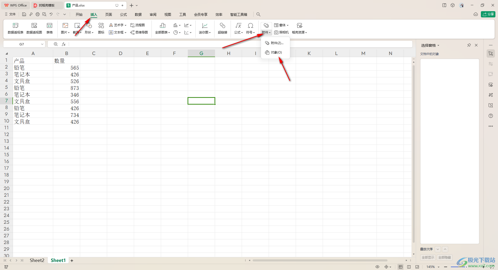Expand the 图片 dropdown arrow
Viewport: 498px width, 270px height.
click(69, 32)
